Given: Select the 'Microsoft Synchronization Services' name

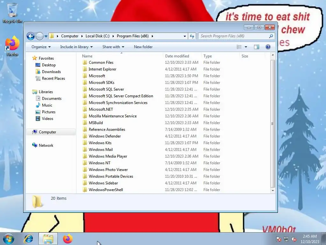Looking at the screenshot, I should click(x=118, y=103).
